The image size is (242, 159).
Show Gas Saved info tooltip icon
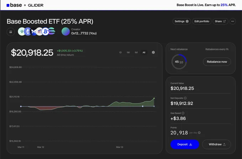[183, 113]
